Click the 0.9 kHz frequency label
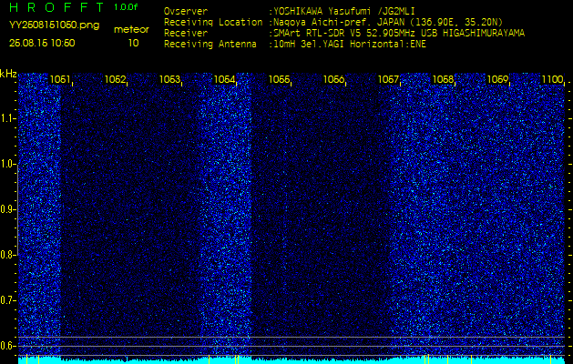 coord(7,209)
